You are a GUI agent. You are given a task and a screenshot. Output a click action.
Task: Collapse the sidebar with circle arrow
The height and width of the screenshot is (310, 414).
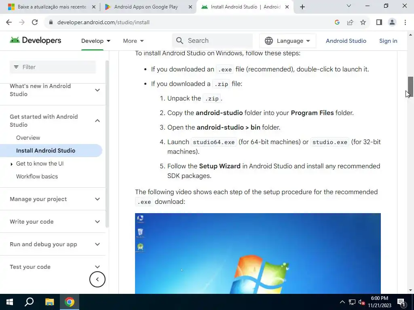[97, 279]
